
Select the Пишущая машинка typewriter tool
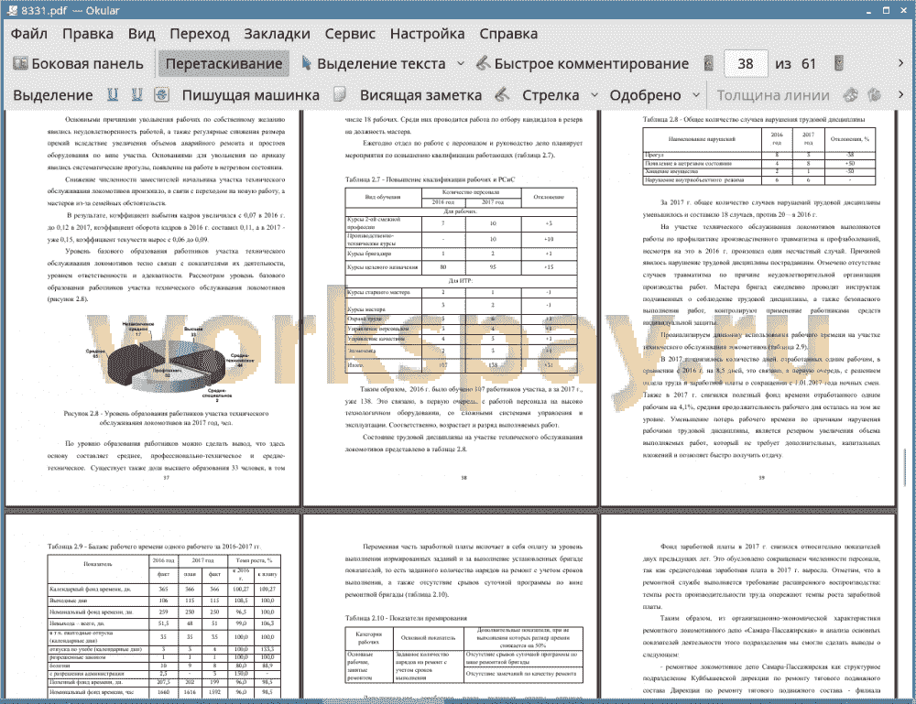[251, 95]
